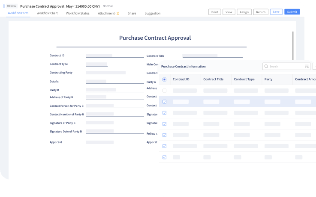Click the Details field
The height and width of the screenshot is (197, 316).
tap(115, 81)
